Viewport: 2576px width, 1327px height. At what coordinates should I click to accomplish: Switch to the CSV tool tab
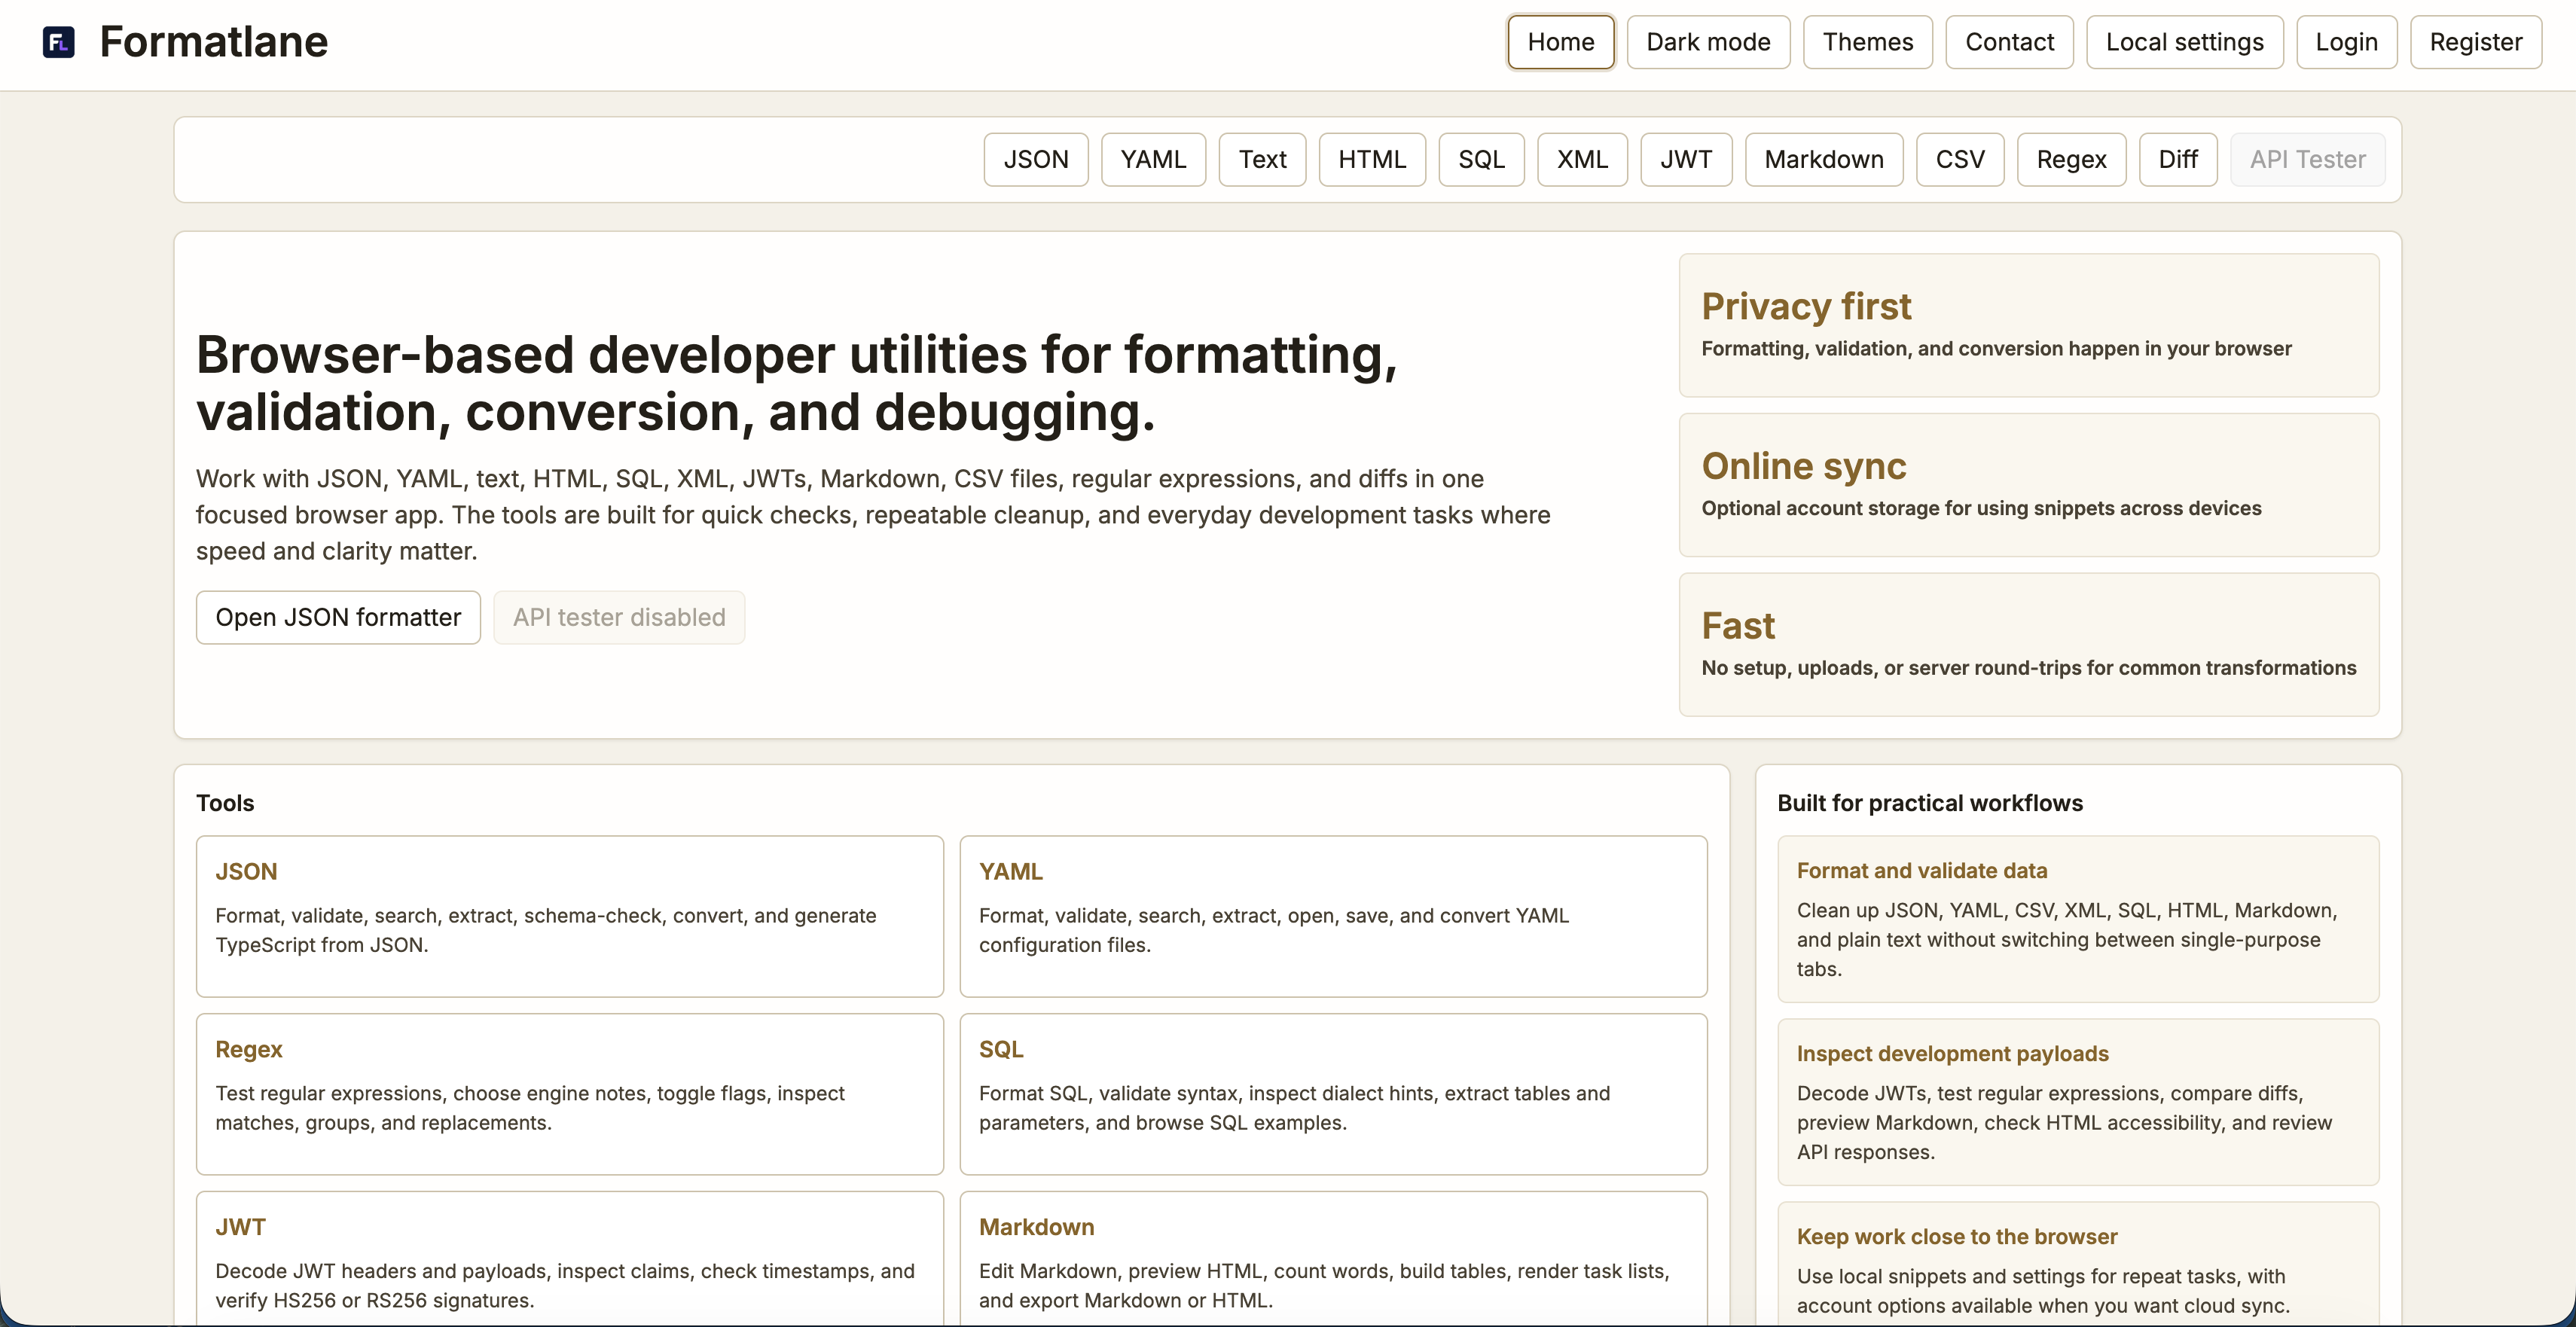(1960, 160)
